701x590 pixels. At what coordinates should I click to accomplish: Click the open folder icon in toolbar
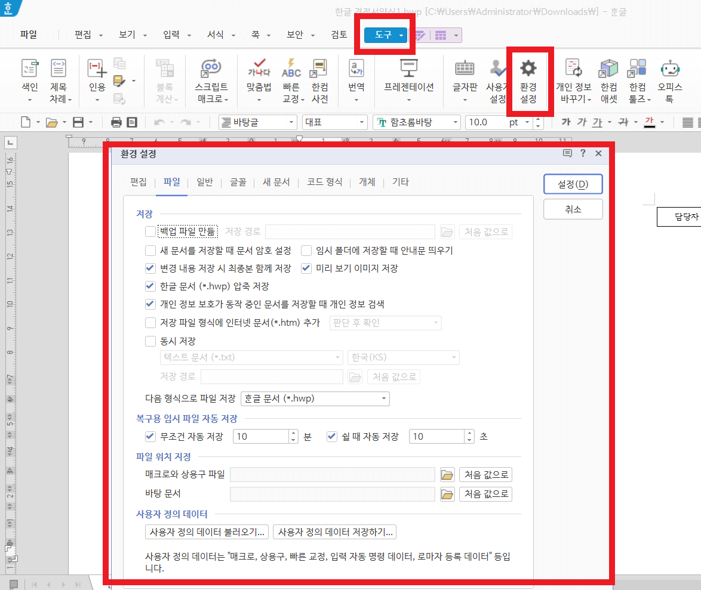[52, 122]
